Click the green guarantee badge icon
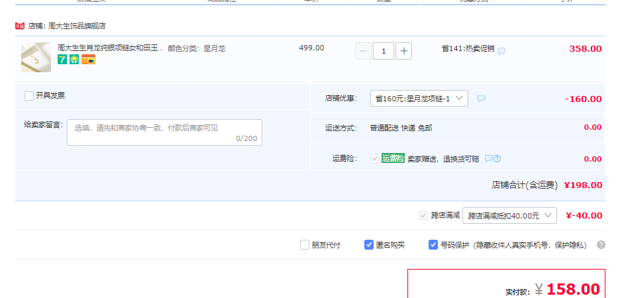 pyautogui.click(x=74, y=60)
